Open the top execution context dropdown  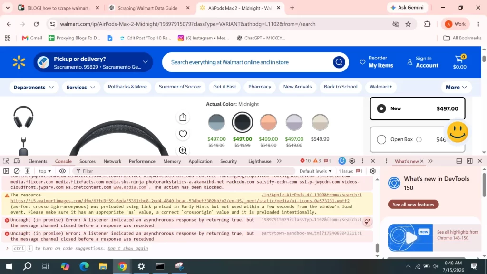pyautogui.click(x=45, y=171)
